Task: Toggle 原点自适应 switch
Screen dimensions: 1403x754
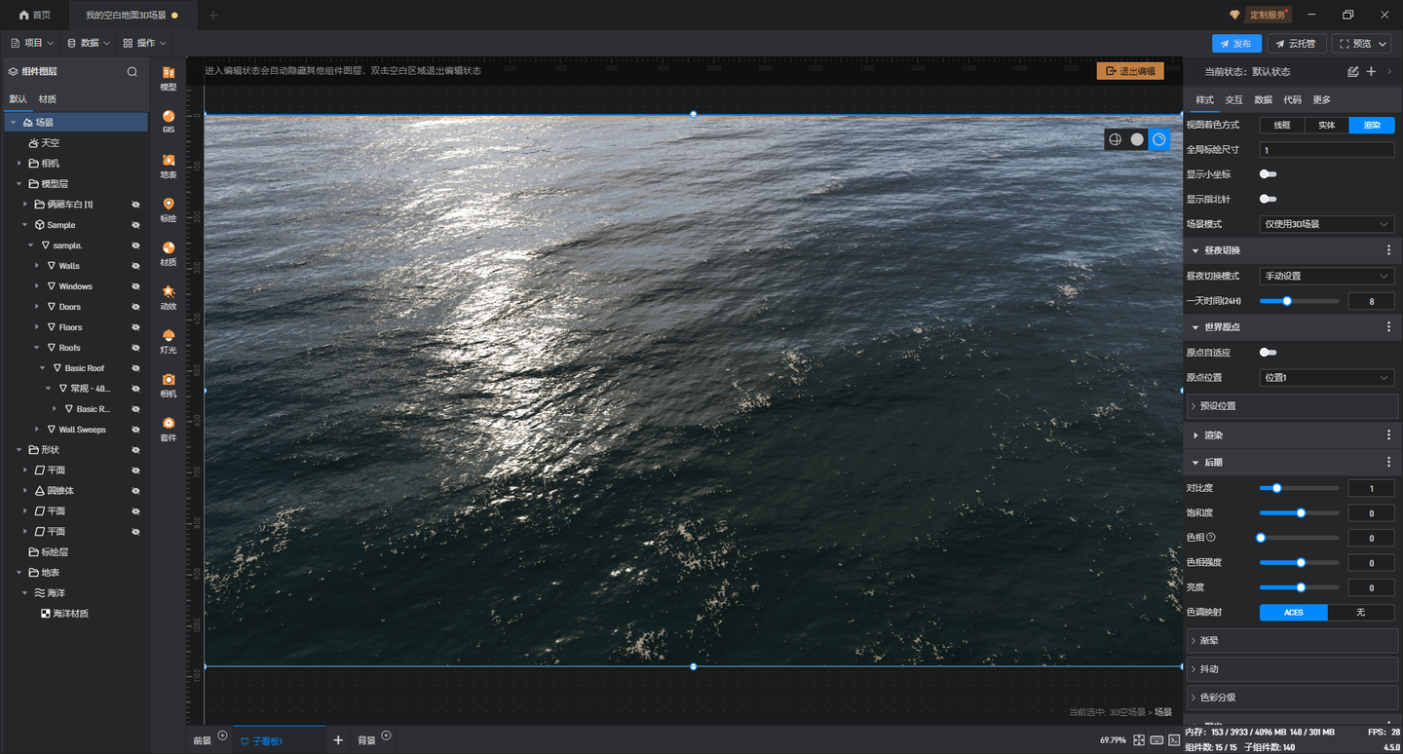Action: [x=1268, y=353]
